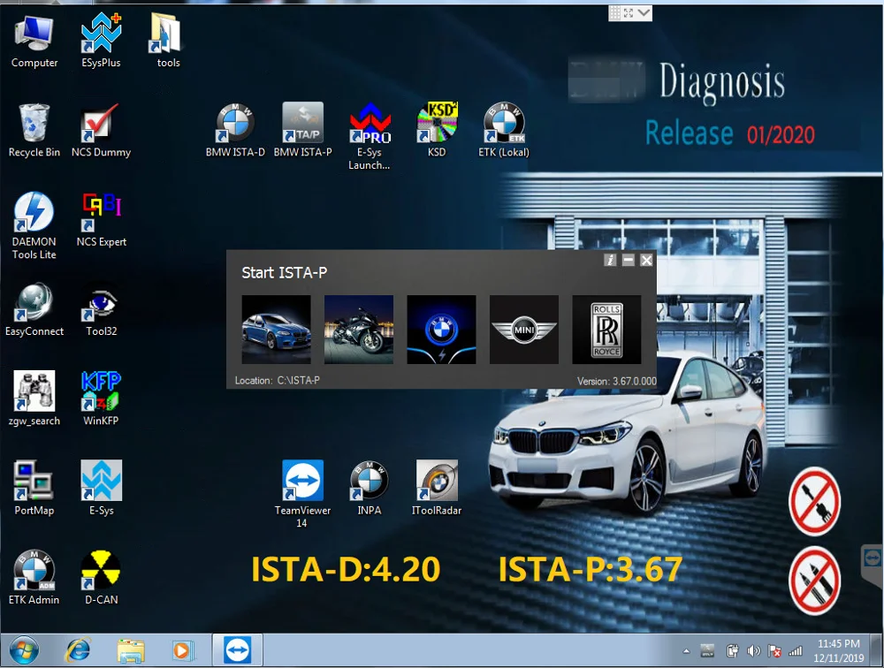Choose MINI brand thumbnail
This screenshot has height=668, width=884.
(524, 330)
